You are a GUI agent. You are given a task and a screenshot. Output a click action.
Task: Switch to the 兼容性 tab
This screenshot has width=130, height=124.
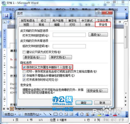click(x=73, y=21)
